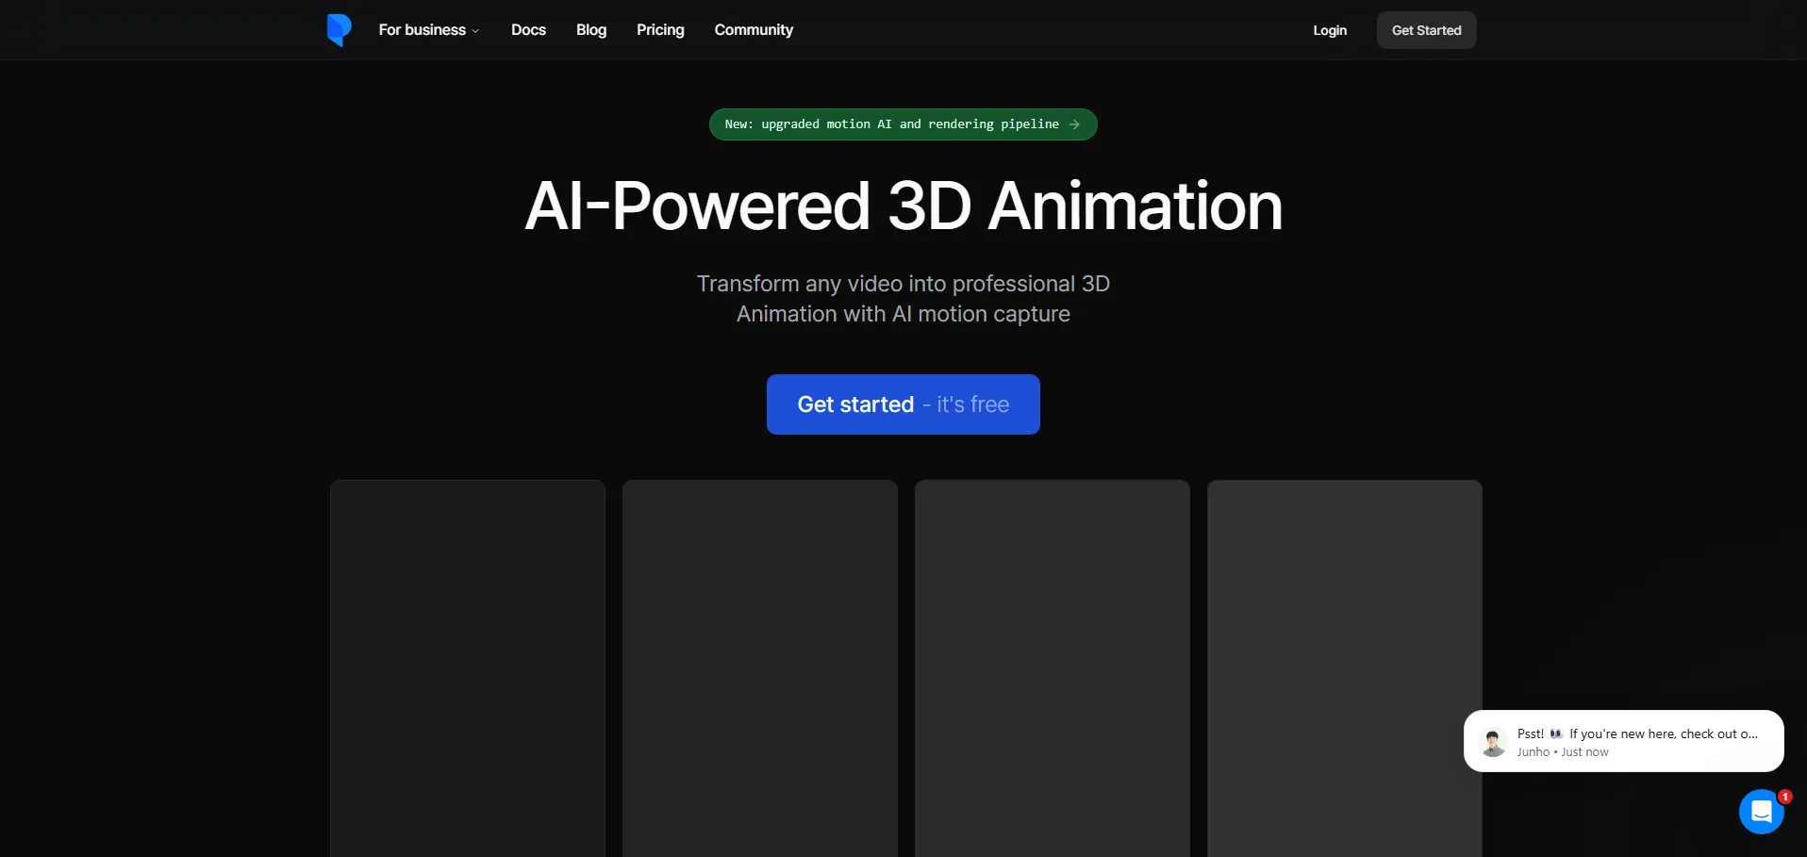Open the "Psst! If you're new here" message
The width and height of the screenshot is (1807, 857).
click(x=1636, y=741)
